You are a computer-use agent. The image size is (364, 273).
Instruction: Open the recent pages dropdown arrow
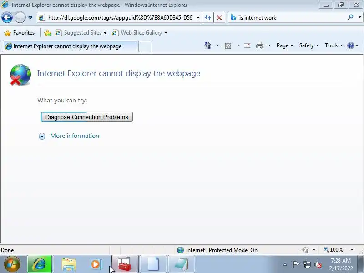[x=30, y=18]
